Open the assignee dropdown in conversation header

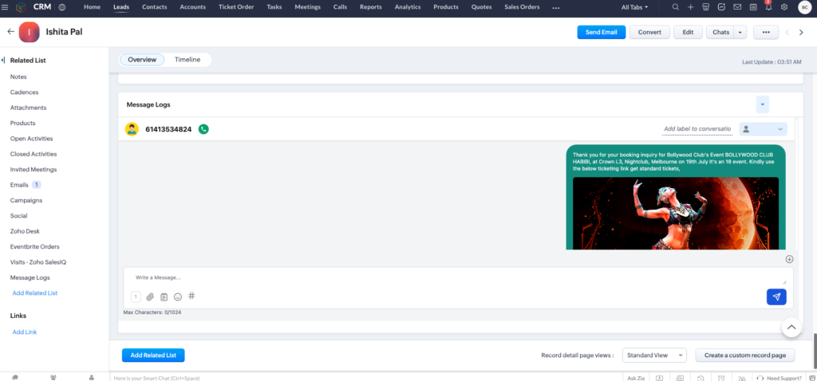click(x=764, y=129)
